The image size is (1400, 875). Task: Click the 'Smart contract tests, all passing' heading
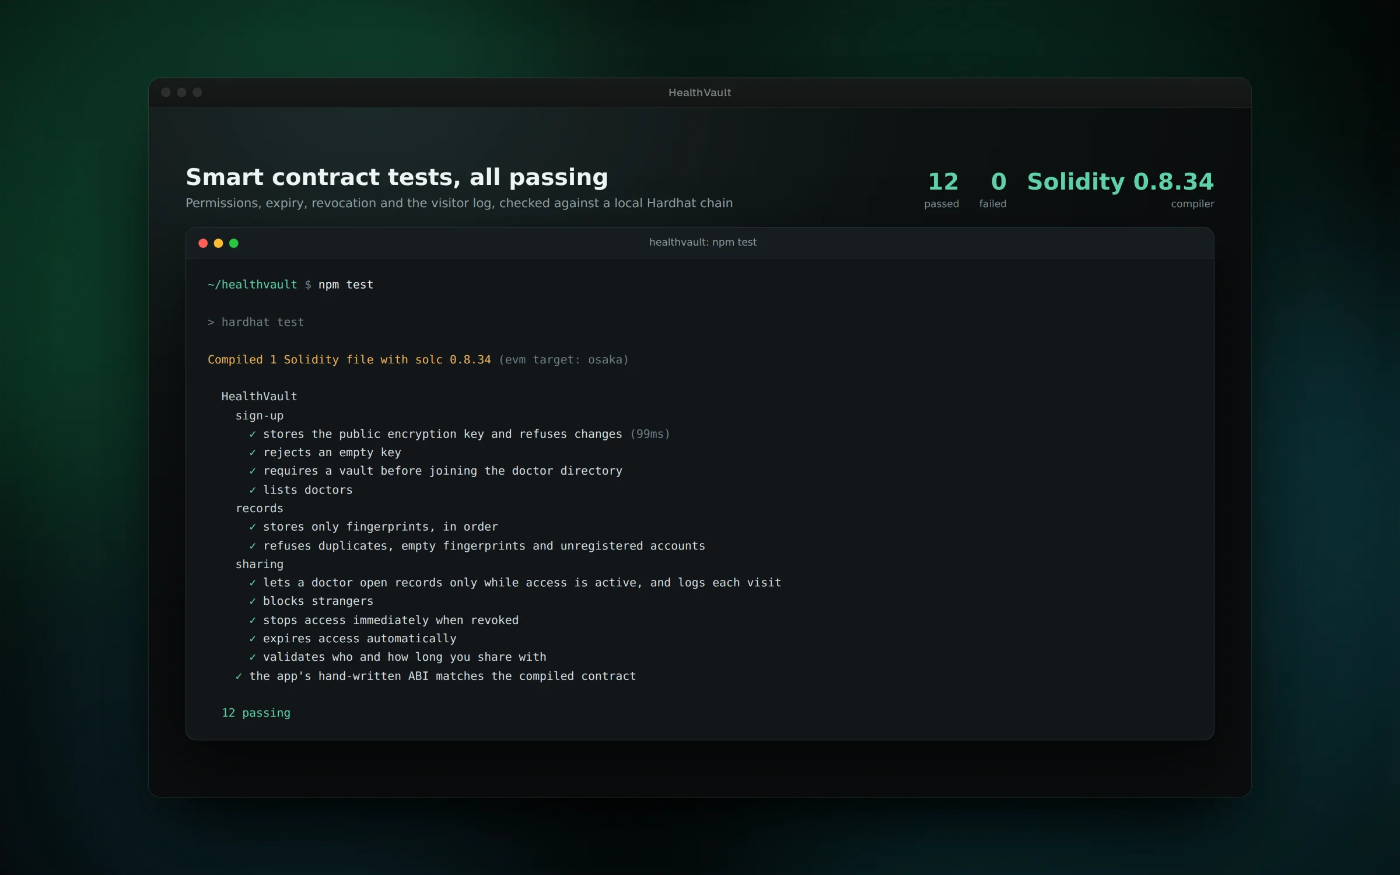397,177
